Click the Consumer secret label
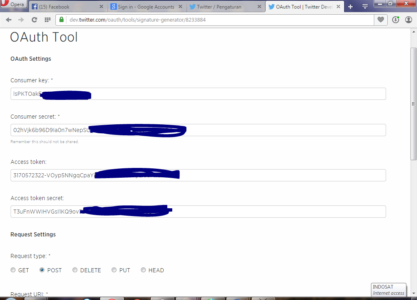 pyautogui.click(x=35, y=117)
